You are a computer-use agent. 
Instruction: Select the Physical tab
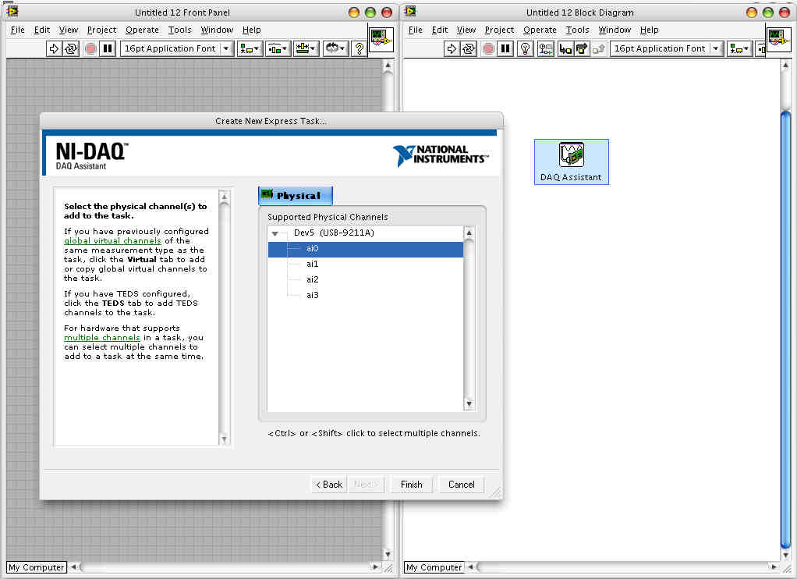click(x=296, y=195)
